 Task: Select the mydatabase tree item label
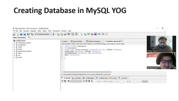click(x=22, y=45)
